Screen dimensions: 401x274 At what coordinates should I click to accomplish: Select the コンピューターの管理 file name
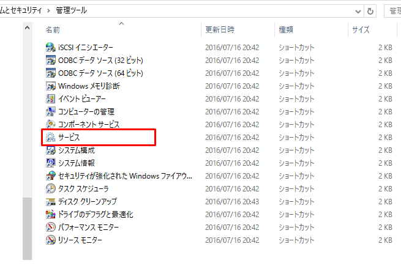tap(86, 111)
